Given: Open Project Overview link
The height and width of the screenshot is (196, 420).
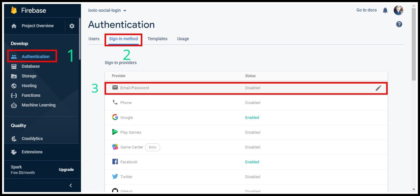Looking at the screenshot, I should point(37,26).
